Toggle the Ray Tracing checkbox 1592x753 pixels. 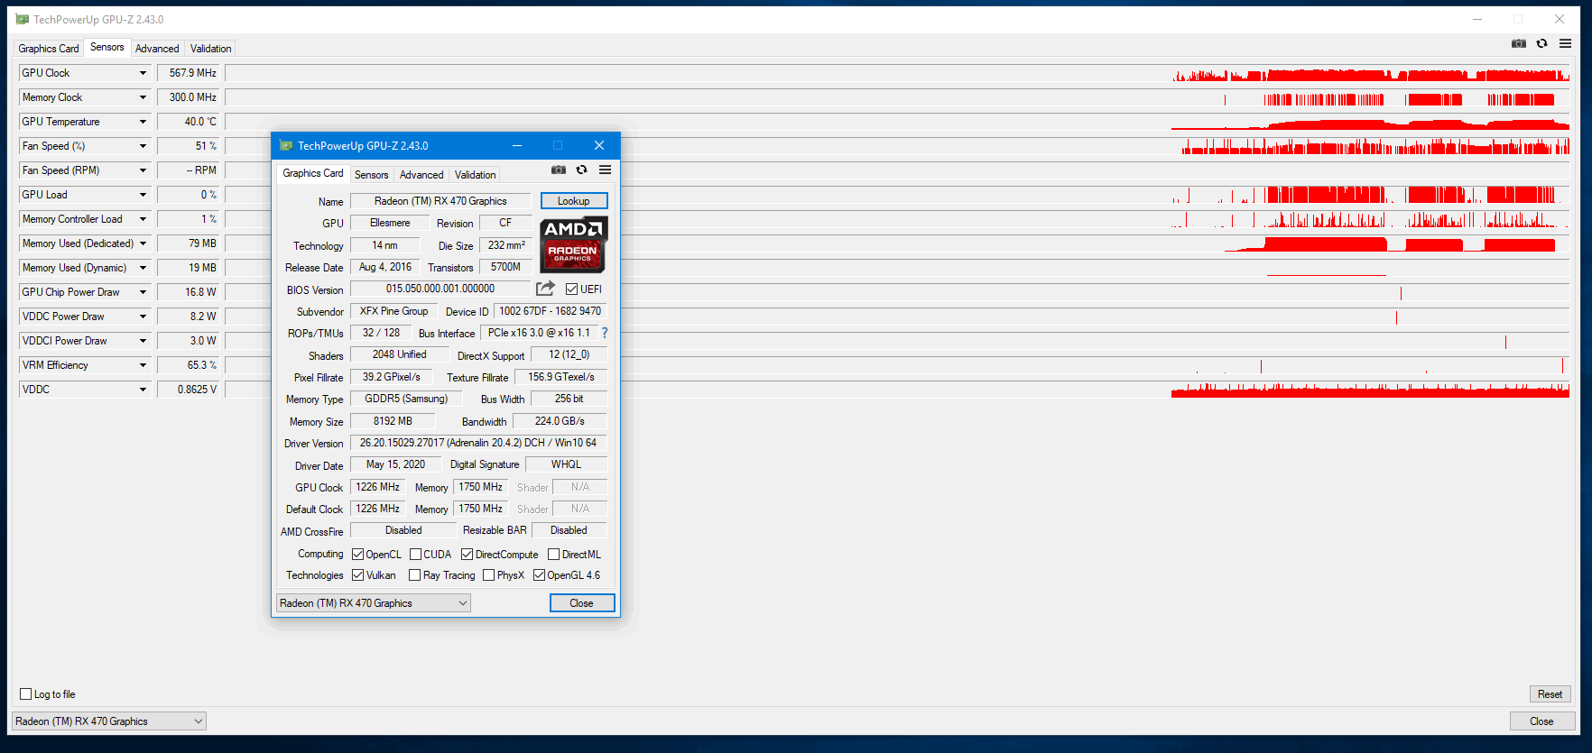click(x=414, y=574)
